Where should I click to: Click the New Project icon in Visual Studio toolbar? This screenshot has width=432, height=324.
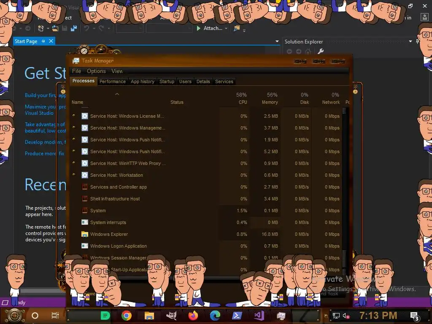[x=41, y=28]
